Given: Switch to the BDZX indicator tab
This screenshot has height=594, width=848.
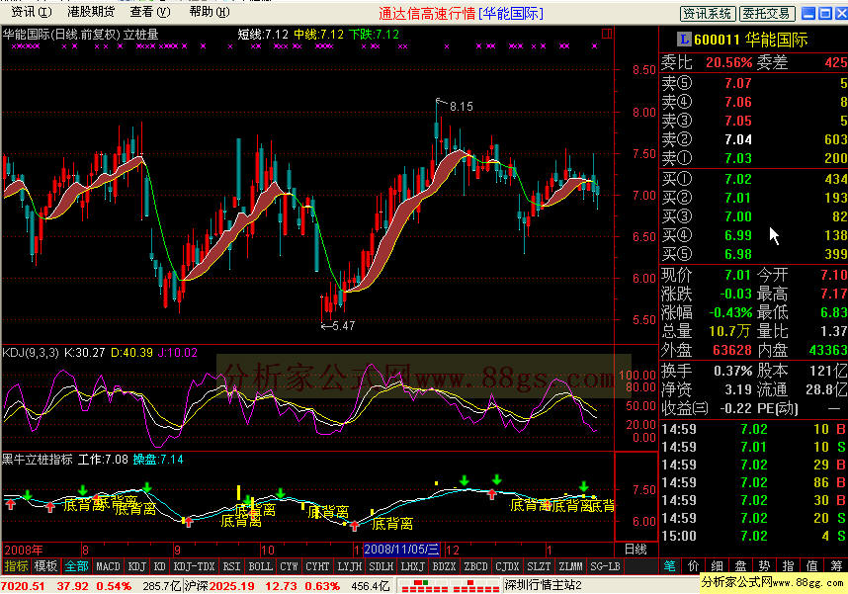Looking at the screenshot, I should pos(444,566).
